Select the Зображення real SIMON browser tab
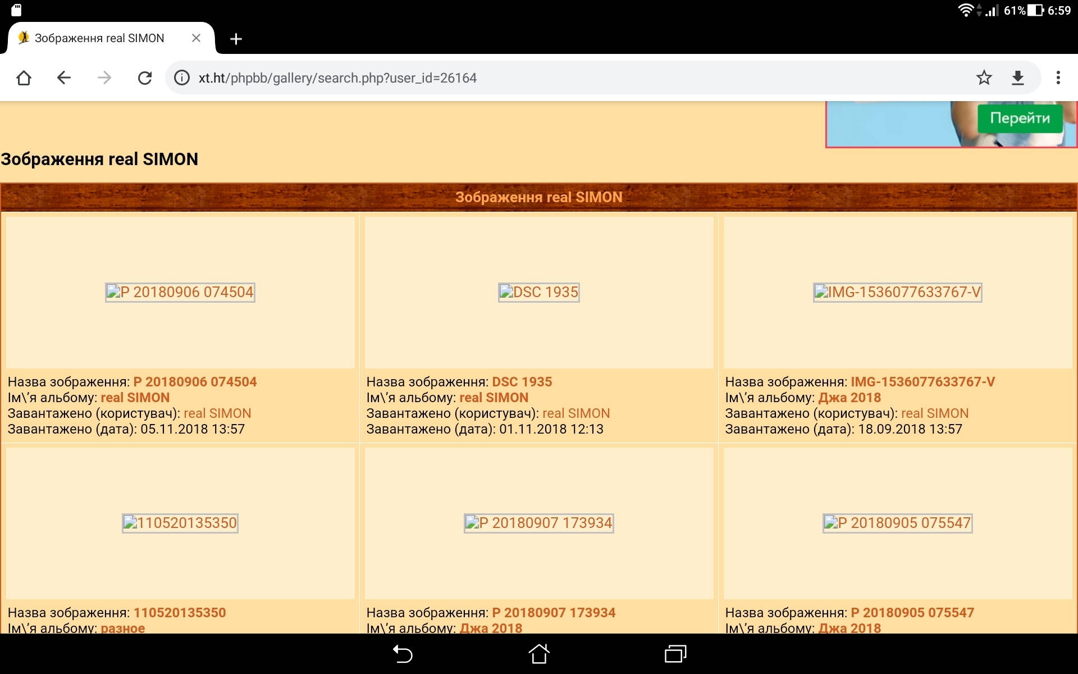Viewport: 1078px width, 674px height. [x=100, y=38]
